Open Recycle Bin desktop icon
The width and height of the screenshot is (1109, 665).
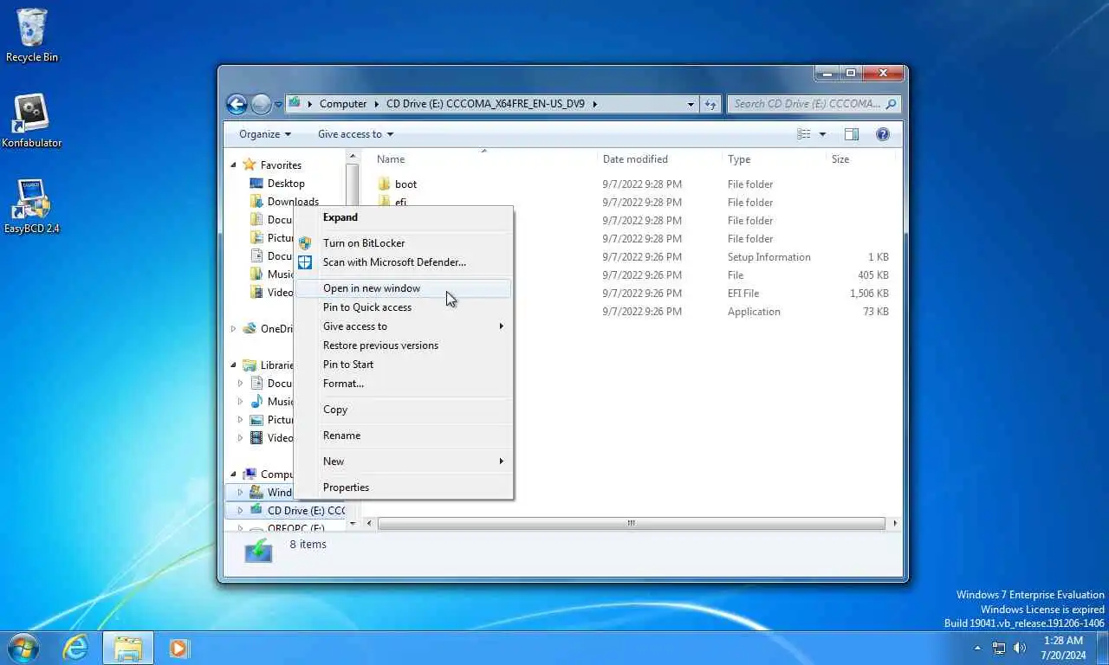point(32,35)
